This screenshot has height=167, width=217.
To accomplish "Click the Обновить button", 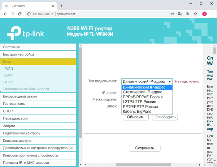I will click(x=136, y=117).
